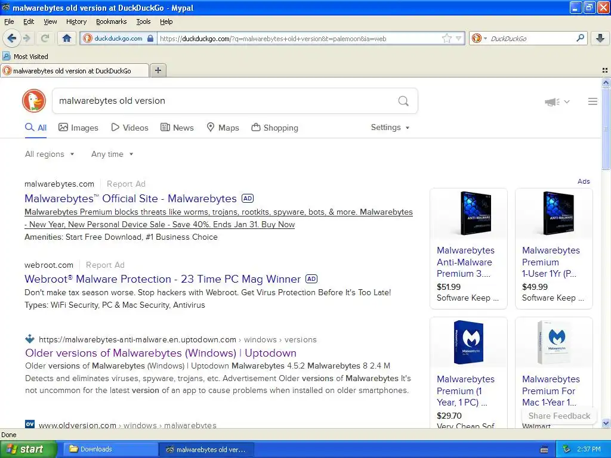Image resolution: width=611 pixels, height=458 pixels.
Task: Open the Downloads arrow button
Action: point(600,38)
